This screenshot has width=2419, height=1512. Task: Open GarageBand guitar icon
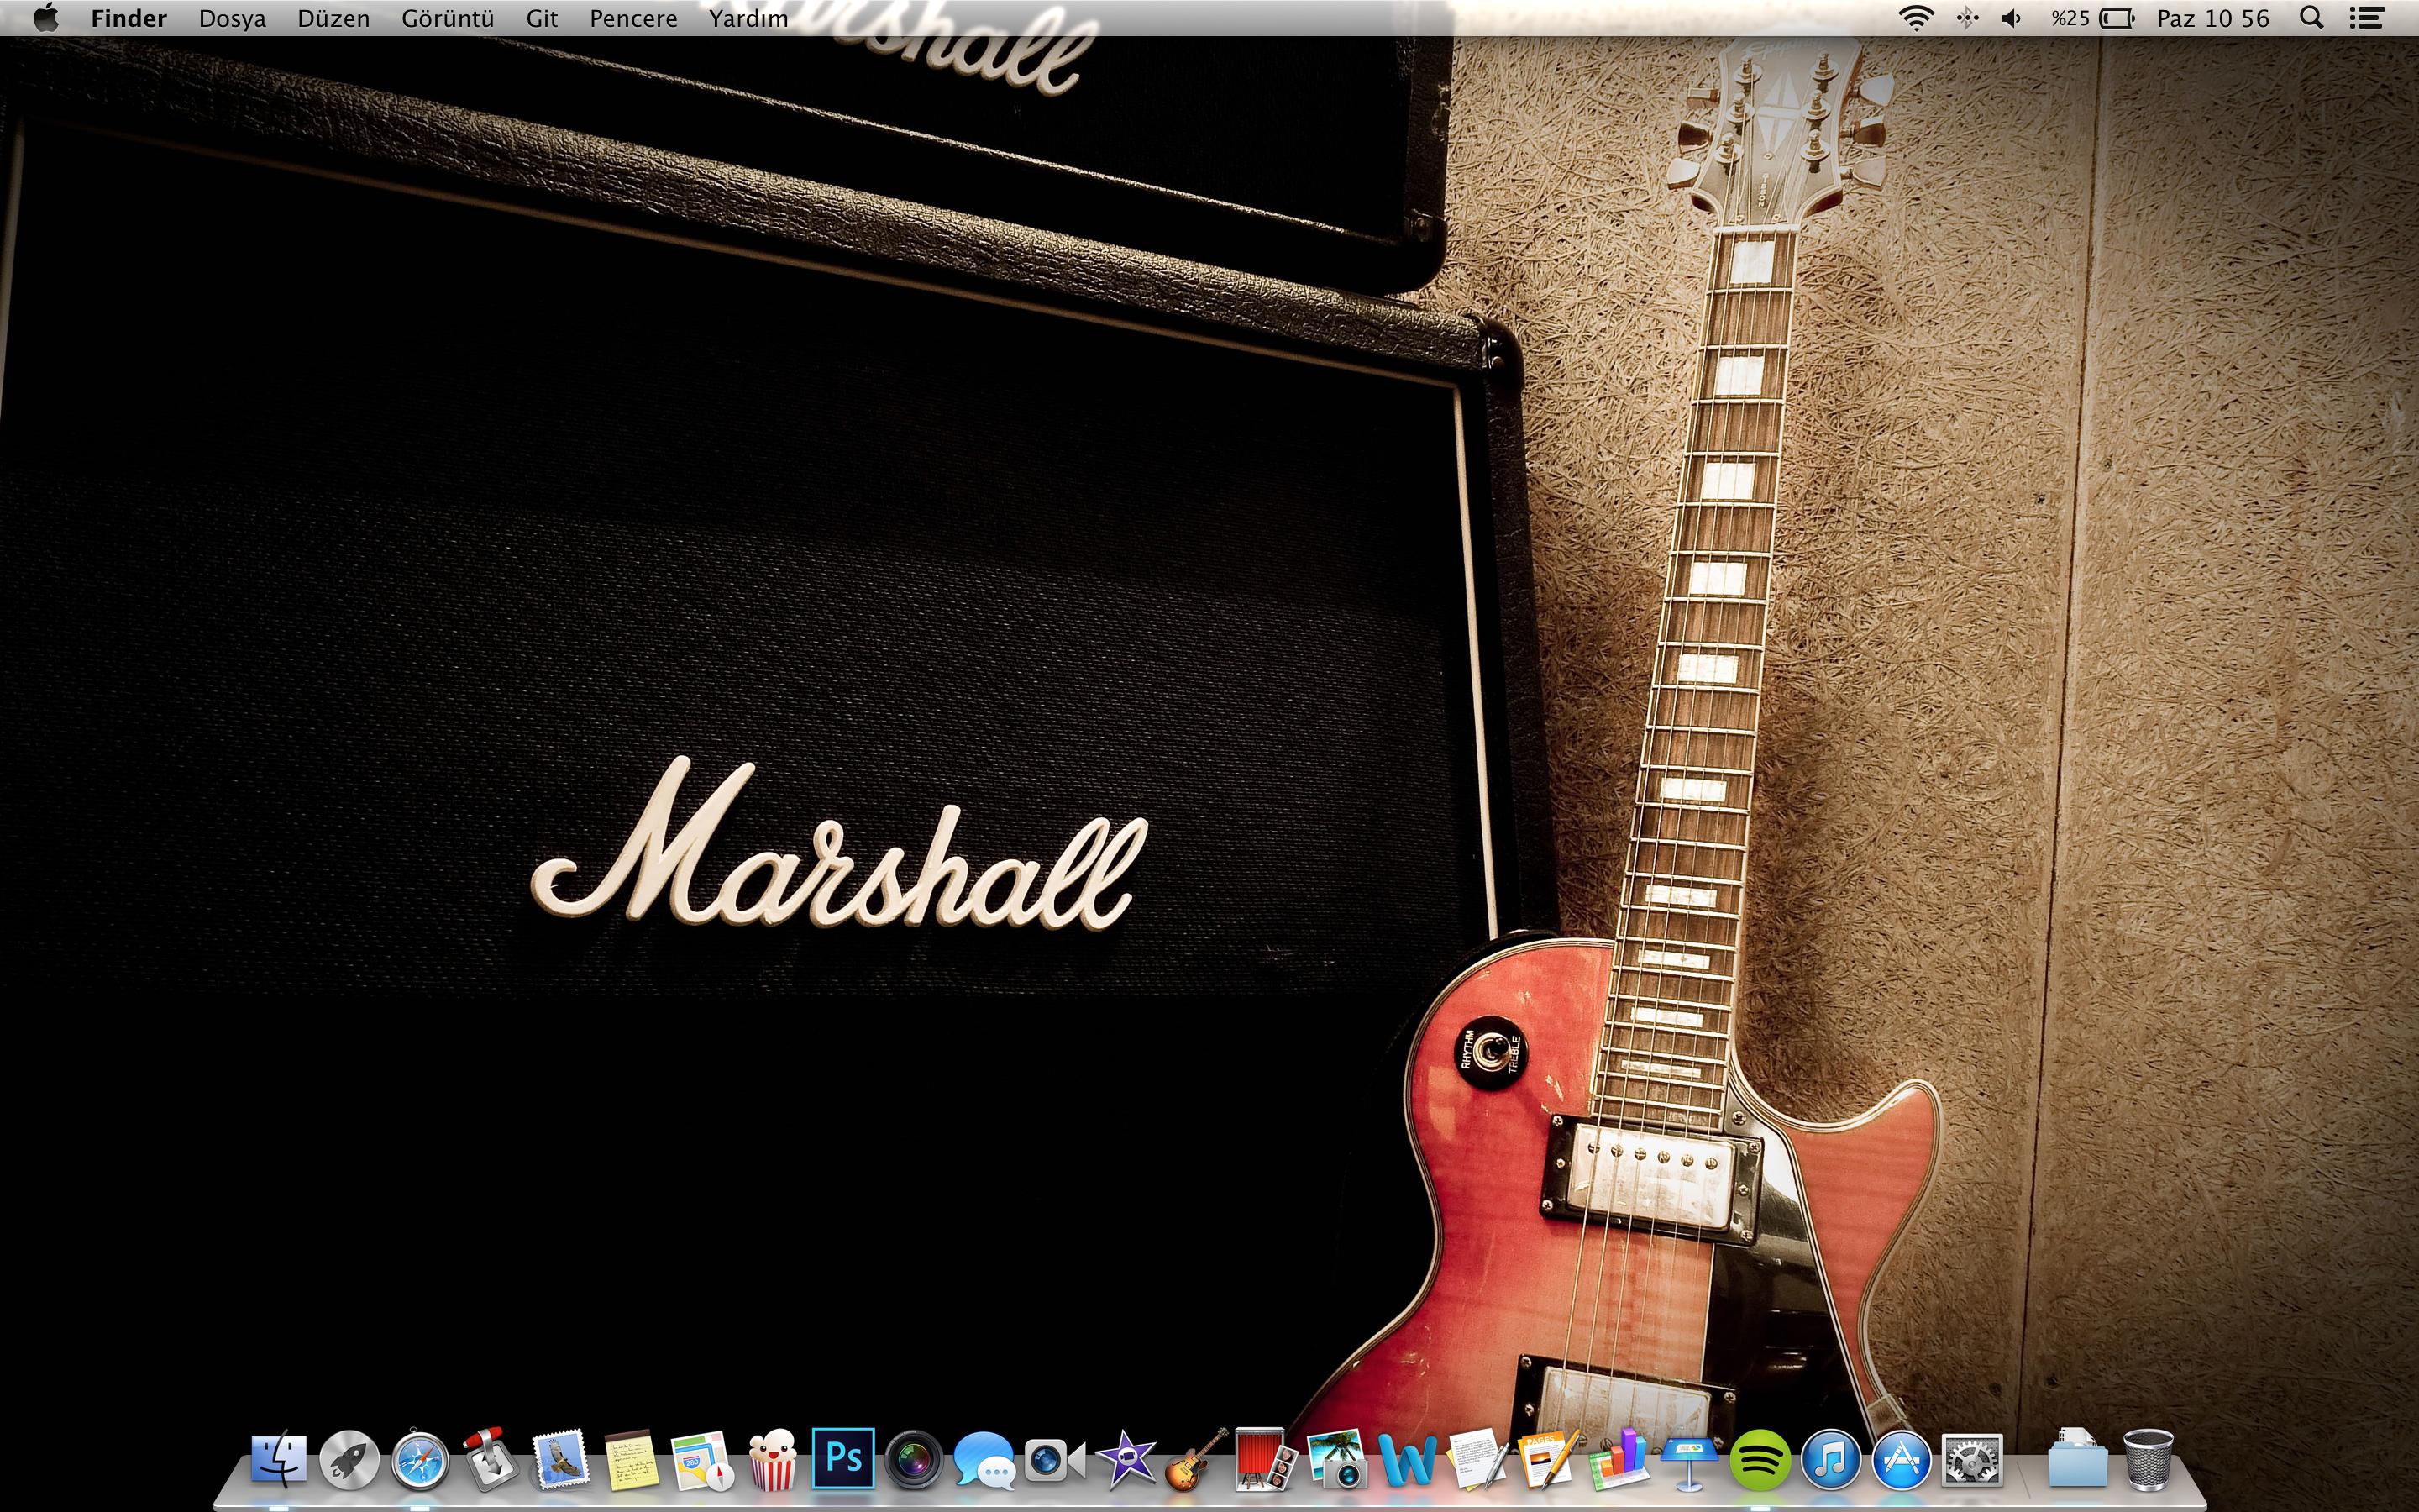(x=1195, y=1460)
